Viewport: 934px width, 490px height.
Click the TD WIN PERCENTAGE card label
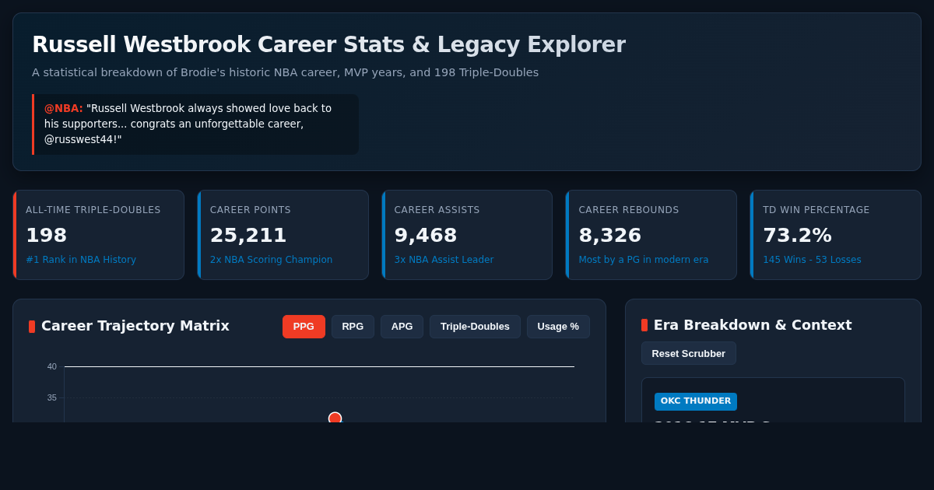tap(816, 210)
